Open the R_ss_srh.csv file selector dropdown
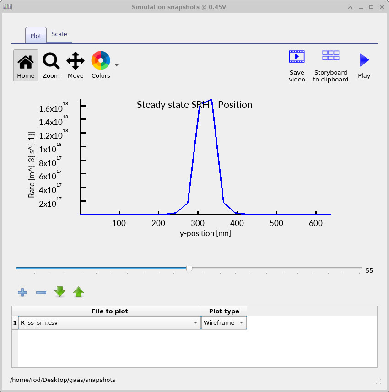 [x=195, y=322]
